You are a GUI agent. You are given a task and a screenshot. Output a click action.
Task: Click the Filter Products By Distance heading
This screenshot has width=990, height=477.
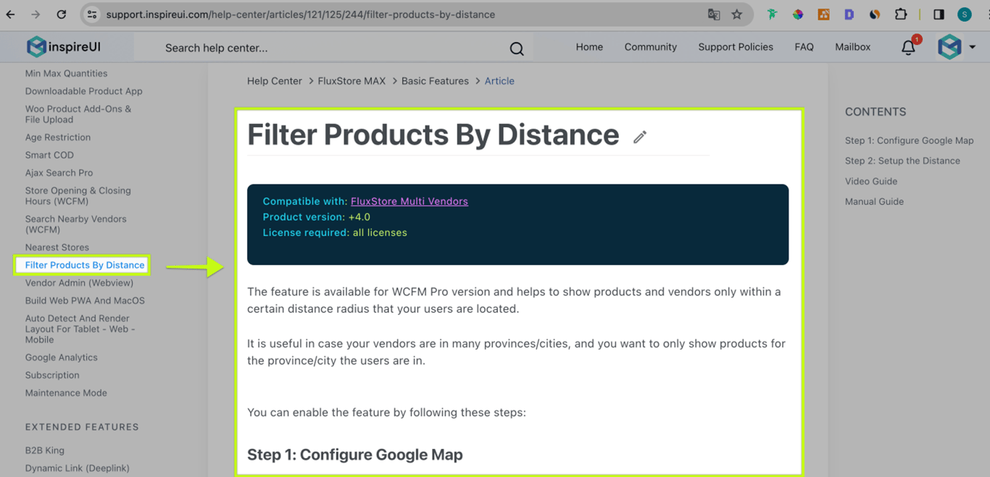pyautogui.click(x=433, y=135)
